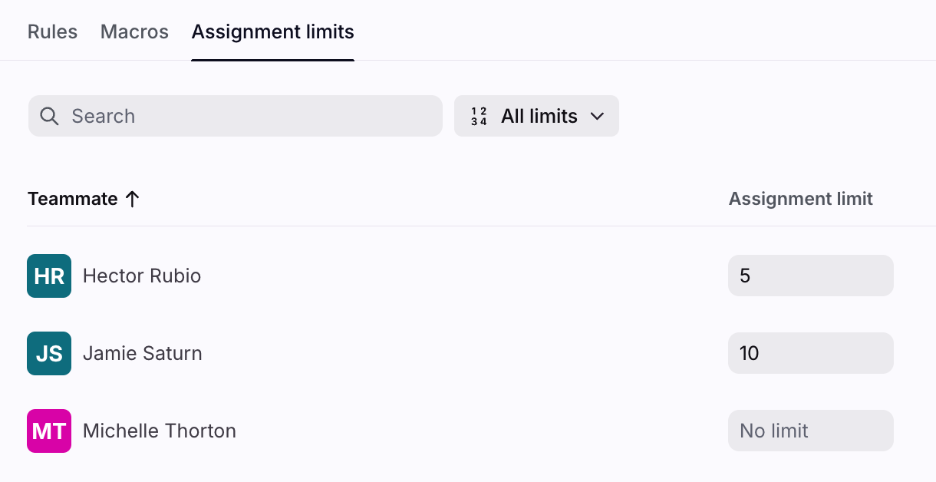Edit Hector Rubio's assignment limit of 5
Image resolution: width=936 pixels, height=482 pixels.
[x=810, y=276]
